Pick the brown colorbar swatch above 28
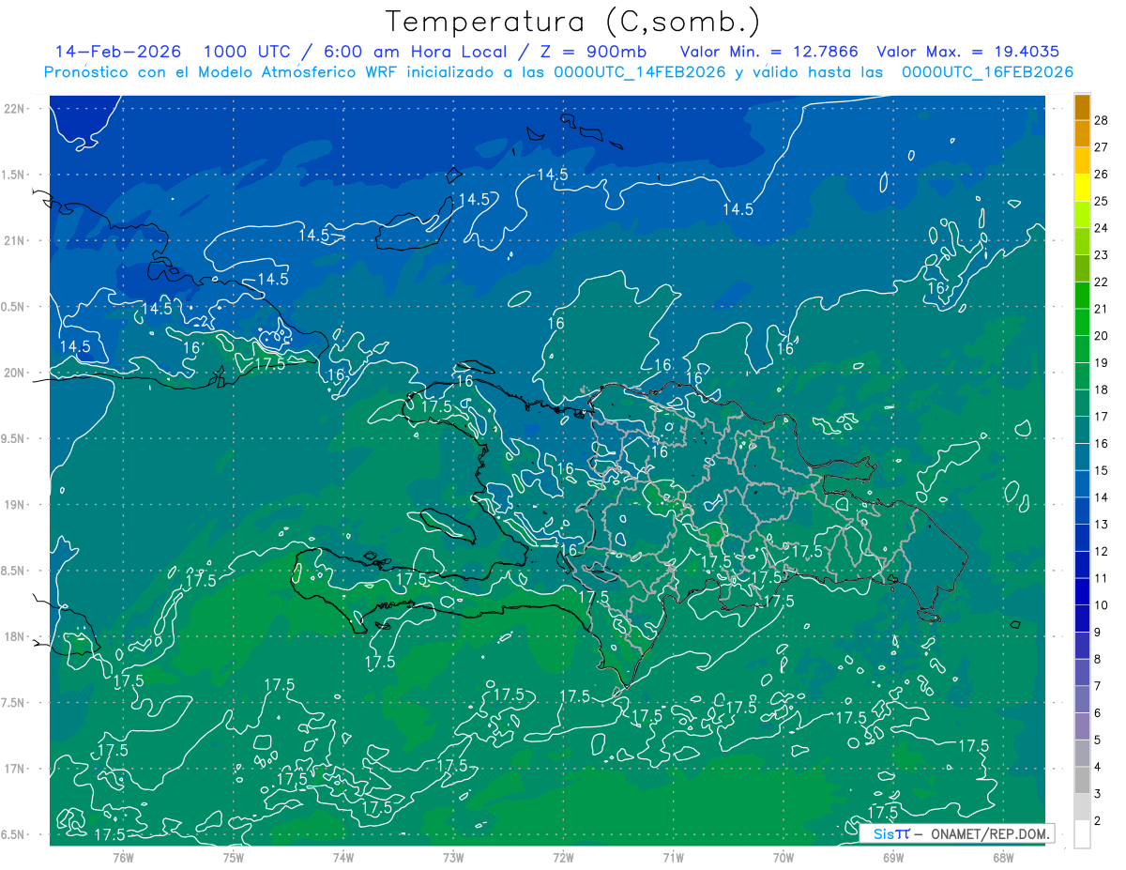 point(1082,107)
